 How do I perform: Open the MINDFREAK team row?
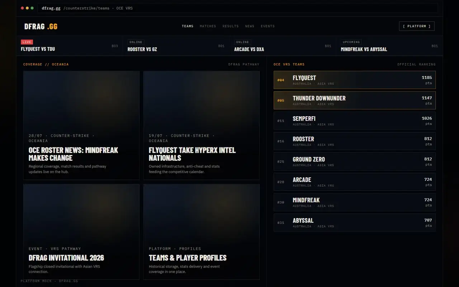pyautogui.click(x=355, y=202)
